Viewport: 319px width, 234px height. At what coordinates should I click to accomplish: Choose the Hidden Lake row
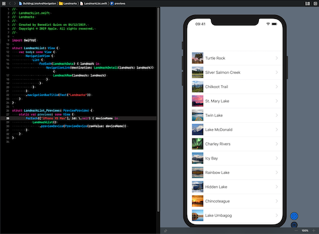(x=235, y=187)
